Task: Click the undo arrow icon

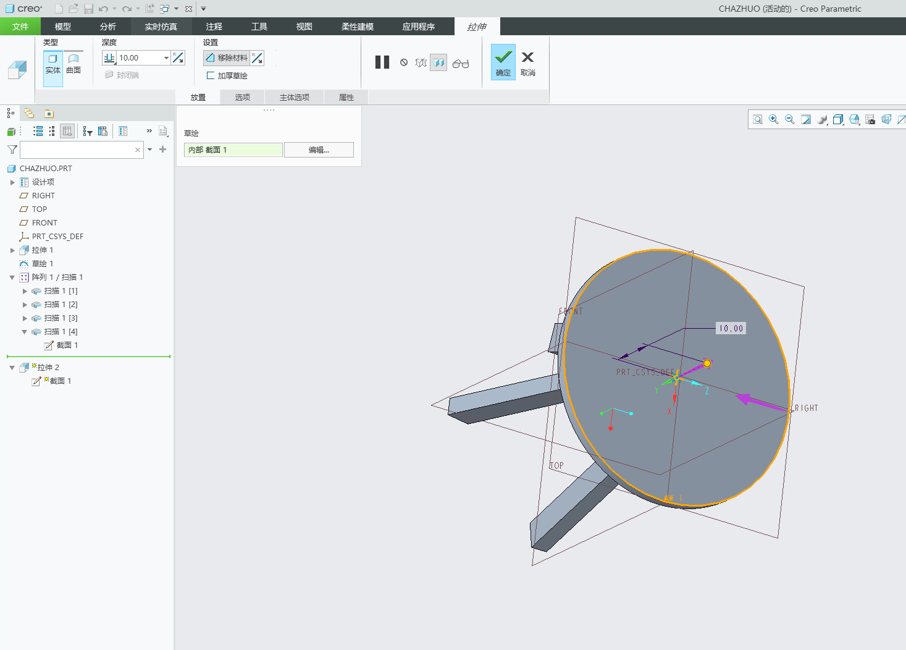Action: point(103,9)
